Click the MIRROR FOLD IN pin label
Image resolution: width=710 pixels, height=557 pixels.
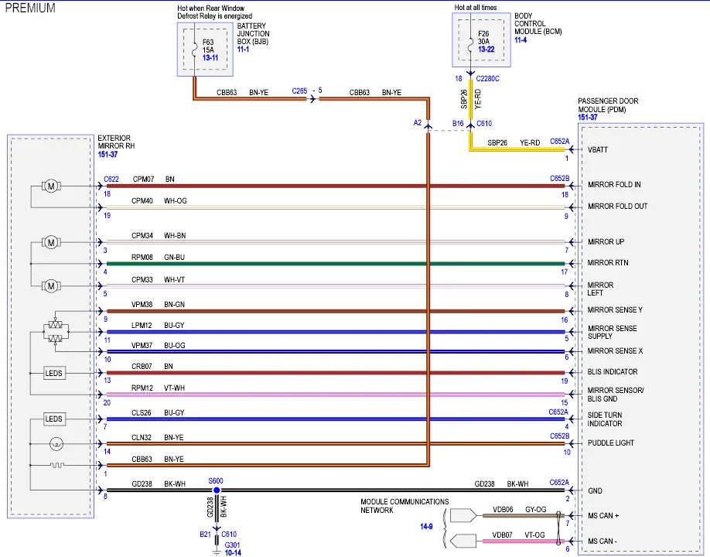(x=614, y=185)
